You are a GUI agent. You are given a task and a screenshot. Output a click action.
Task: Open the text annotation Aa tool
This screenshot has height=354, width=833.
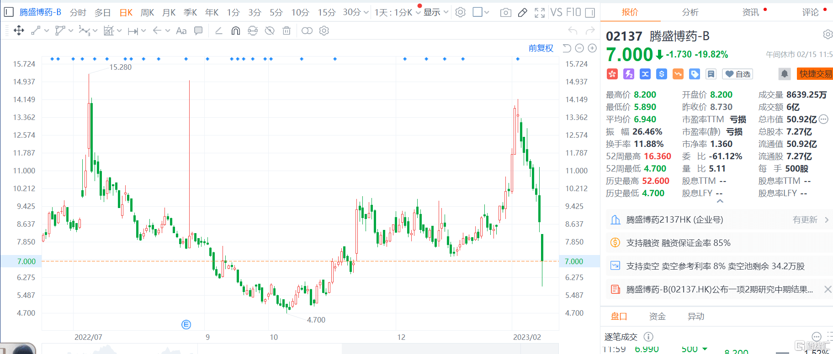[x=181, y=31]
